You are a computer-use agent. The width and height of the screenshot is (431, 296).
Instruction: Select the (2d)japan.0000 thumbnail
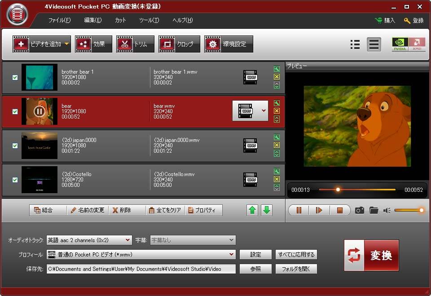40,146
